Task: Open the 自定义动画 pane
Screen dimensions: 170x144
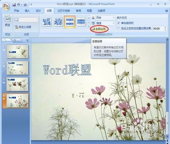Action: pos(23,27)
